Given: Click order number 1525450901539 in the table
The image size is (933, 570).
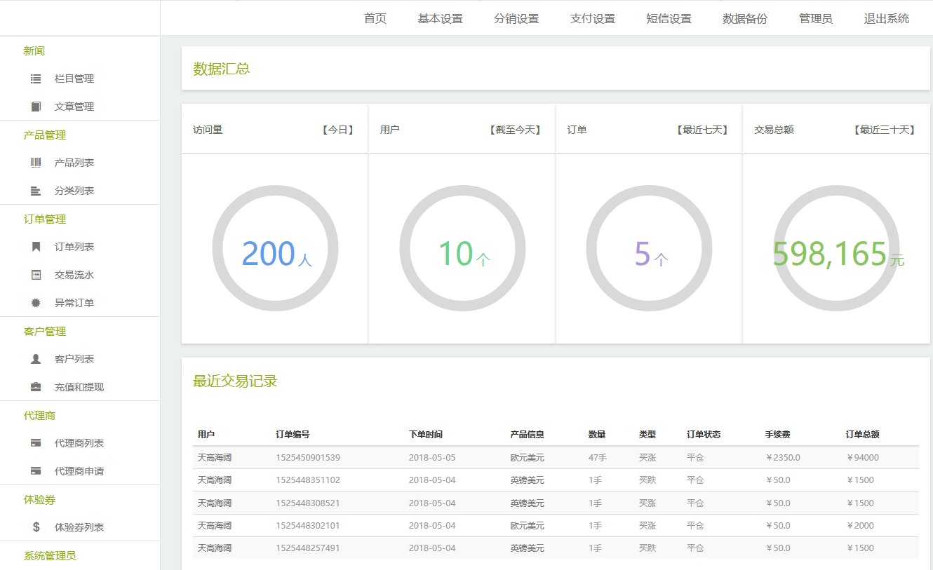Looking at the screenshot, I should (x=308, y=458).
